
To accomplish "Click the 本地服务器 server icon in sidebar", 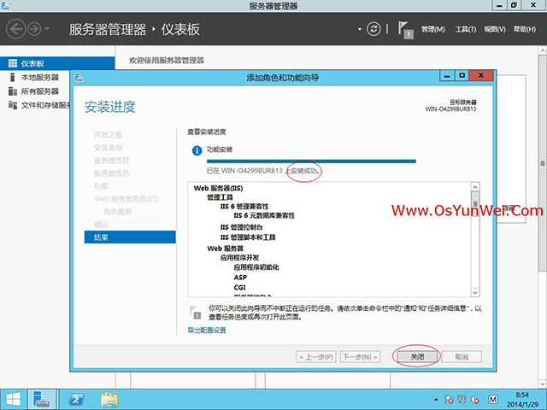I will click(x=13, y=78).
